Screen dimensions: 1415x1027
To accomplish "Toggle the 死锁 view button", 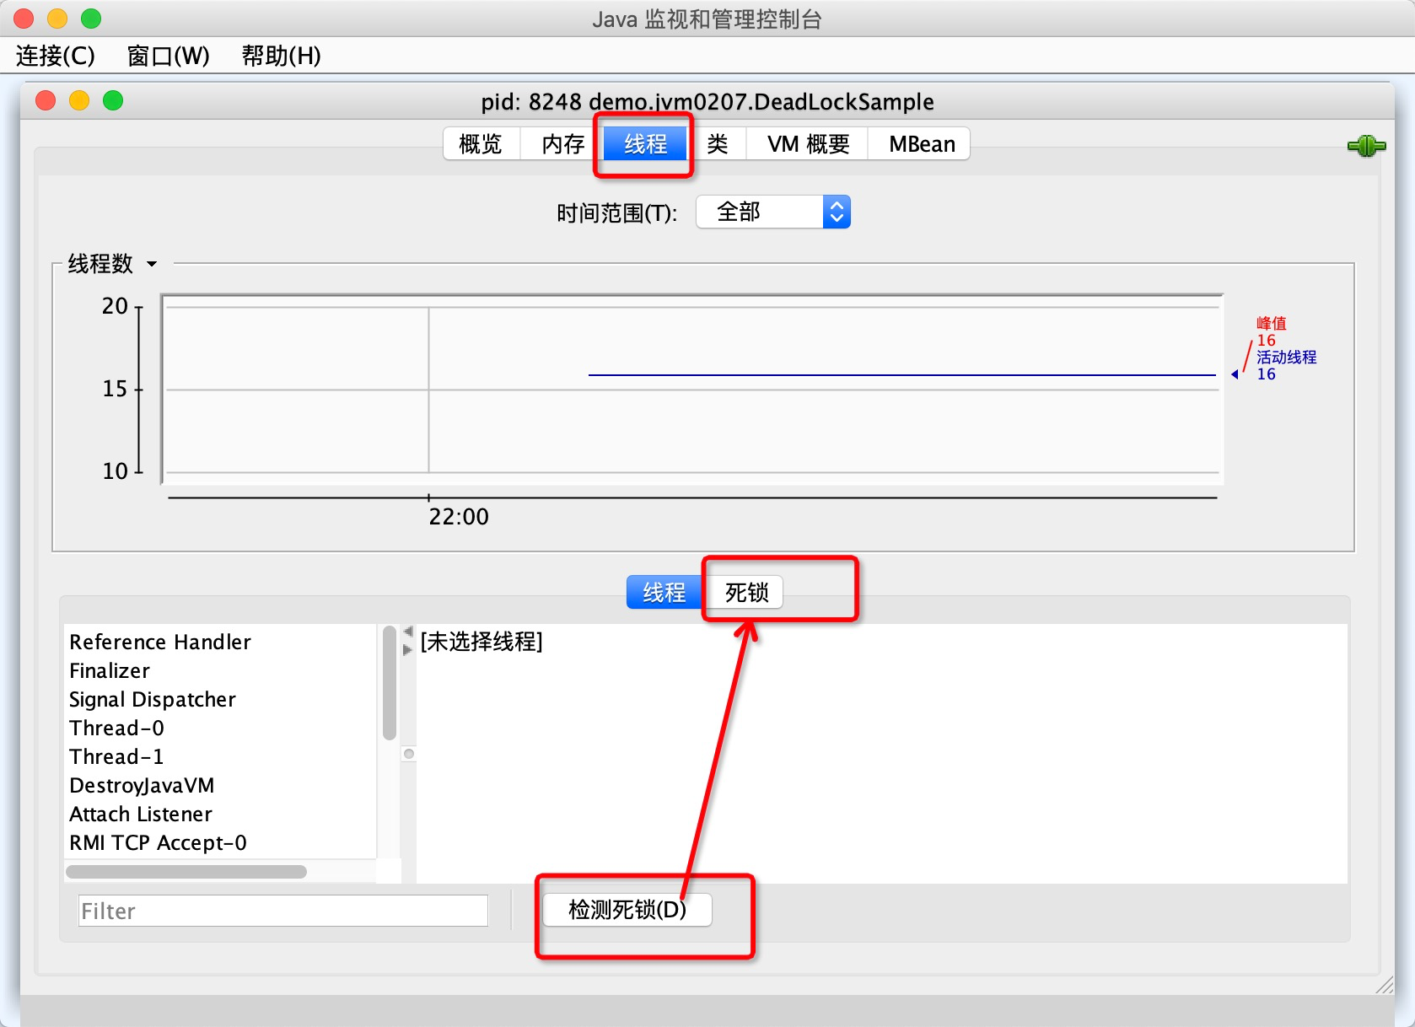I will click(745, 593).
